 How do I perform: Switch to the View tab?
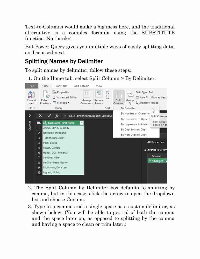coord(99,86)
